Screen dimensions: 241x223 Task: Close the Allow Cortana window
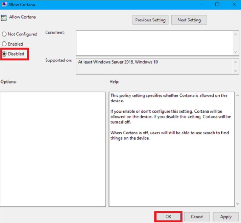pyautogui.click(x=234, y=4)
